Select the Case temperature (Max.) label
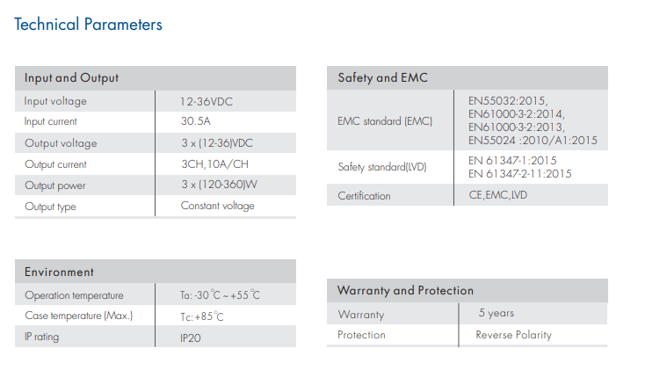 [x=79, y=316]
